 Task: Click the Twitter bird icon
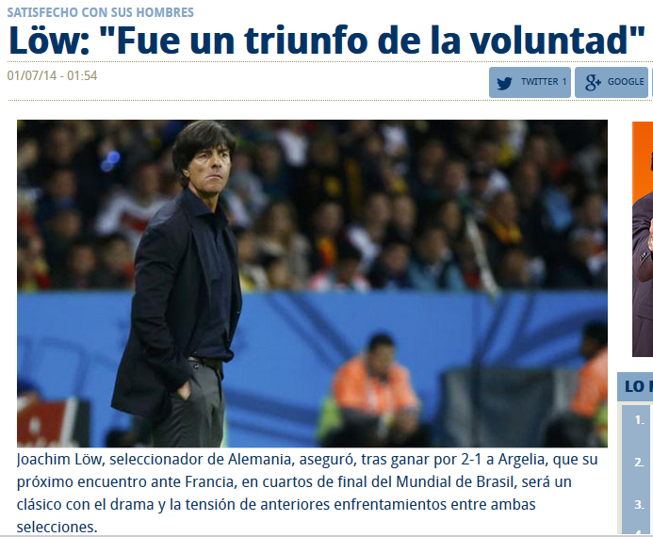pyautogui.click(x=504, y=83)
